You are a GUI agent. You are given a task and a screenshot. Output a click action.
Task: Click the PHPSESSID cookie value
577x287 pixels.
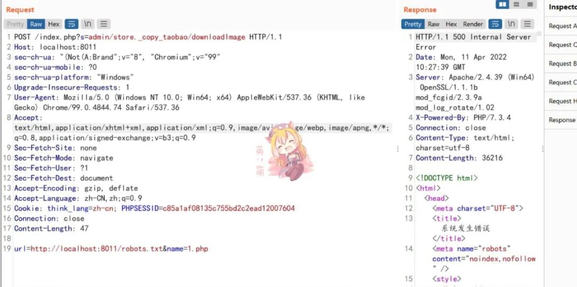(229, 208)
